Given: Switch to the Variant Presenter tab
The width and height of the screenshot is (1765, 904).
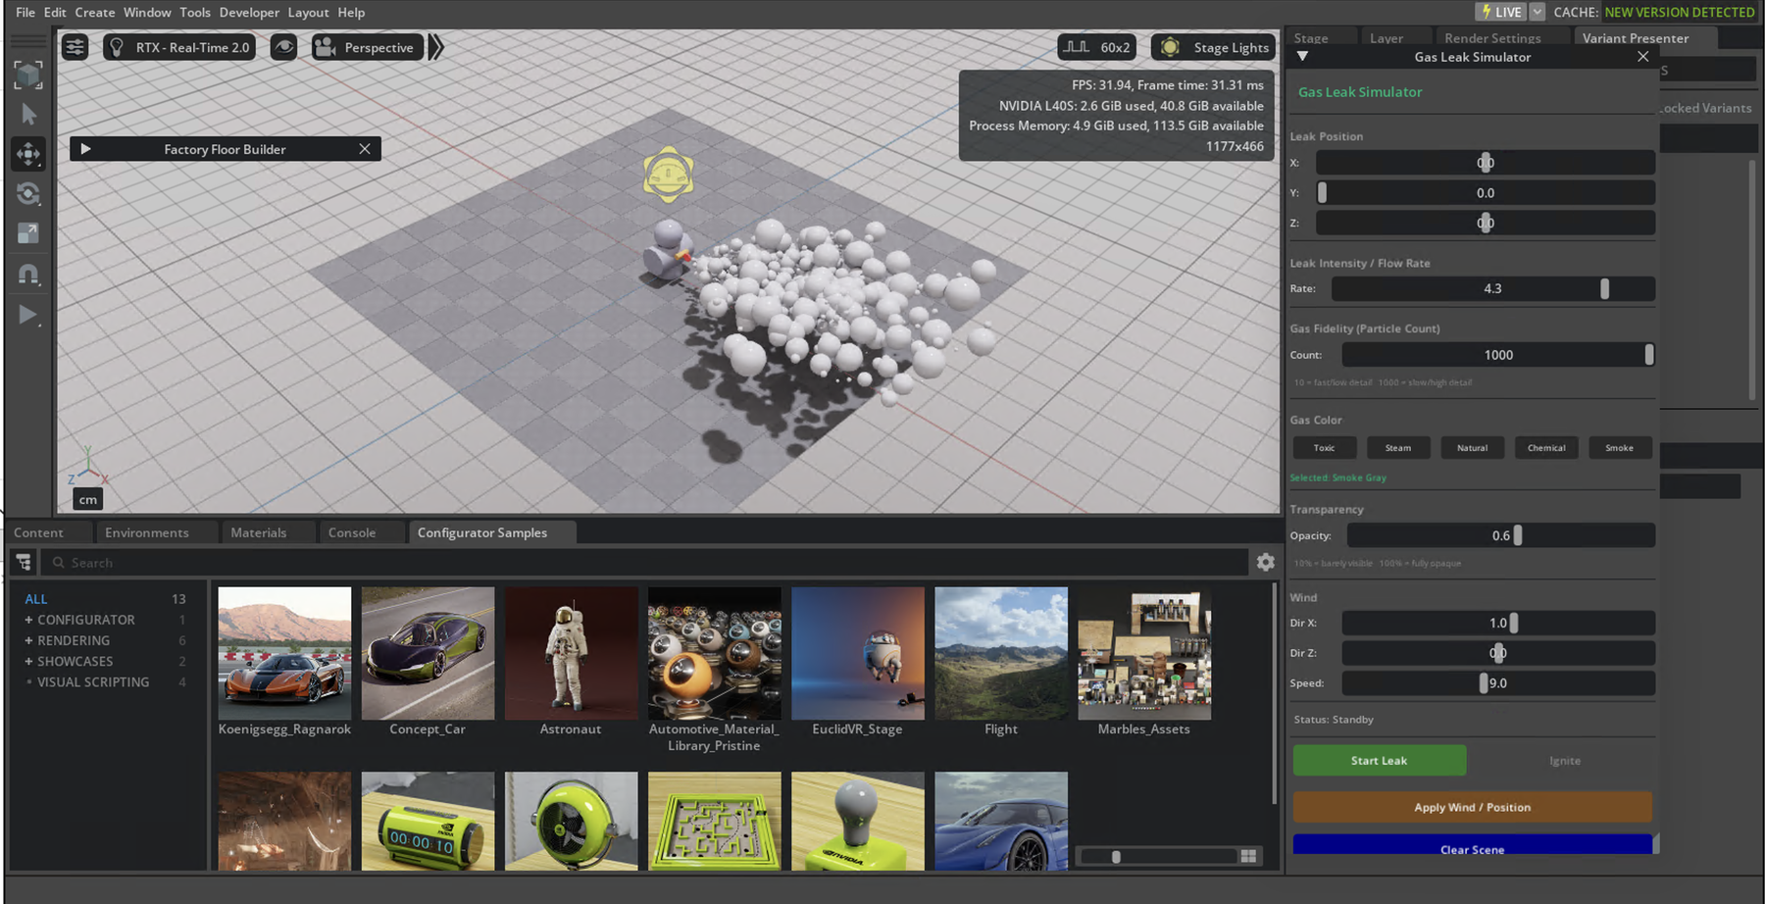Looking at the screenshot, I should 1636,38.
